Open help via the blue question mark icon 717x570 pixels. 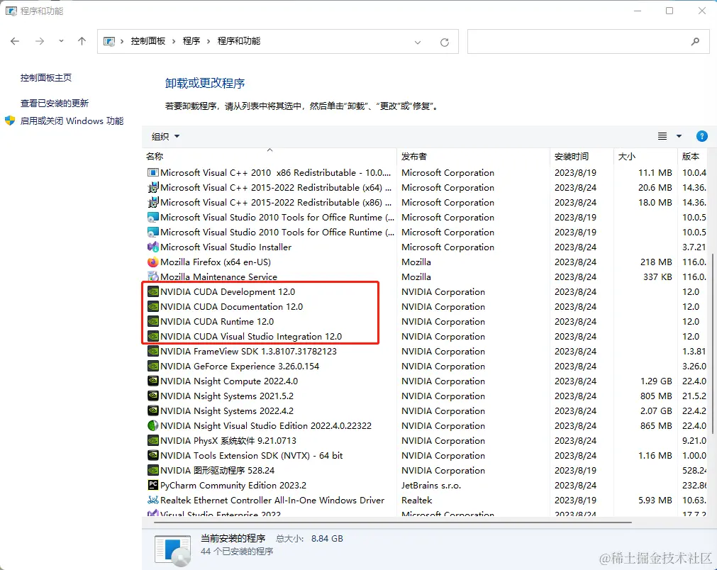[x=701, y=136]
